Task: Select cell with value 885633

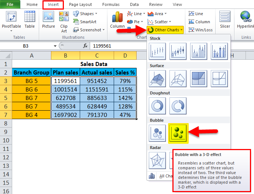Action: [x=97, y=98]
